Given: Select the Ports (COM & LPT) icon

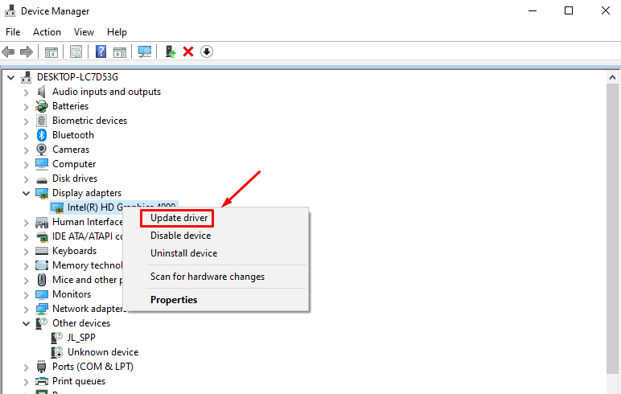Looking at the screenshot, I should (x=42, y=367).
